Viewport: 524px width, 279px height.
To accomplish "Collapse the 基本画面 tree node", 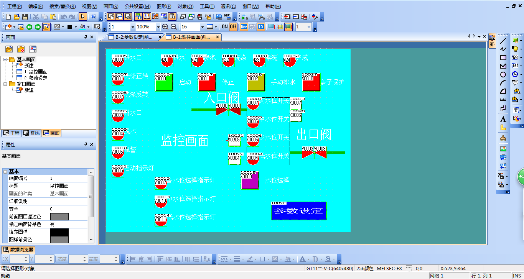I will (6, 59).
